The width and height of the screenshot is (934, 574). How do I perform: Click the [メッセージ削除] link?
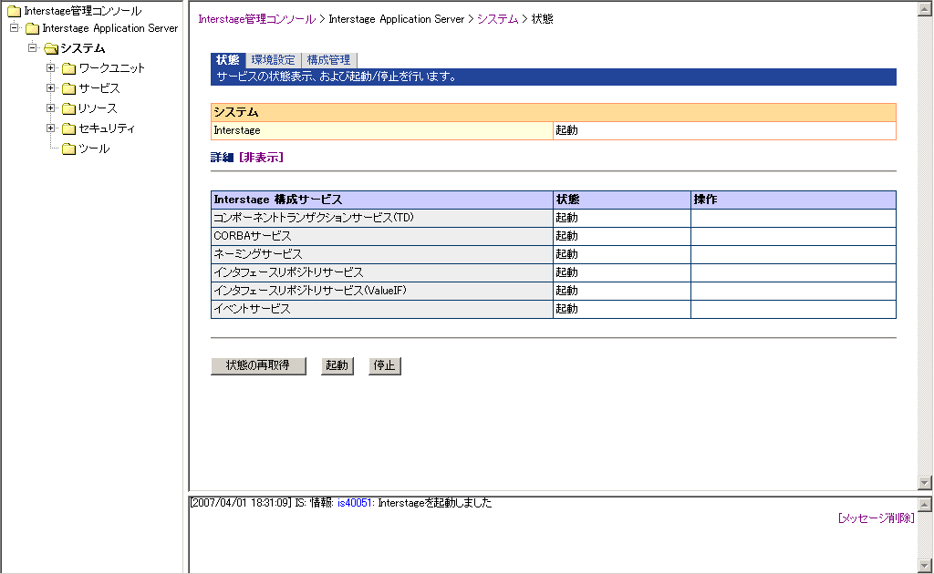coord(876,518)
